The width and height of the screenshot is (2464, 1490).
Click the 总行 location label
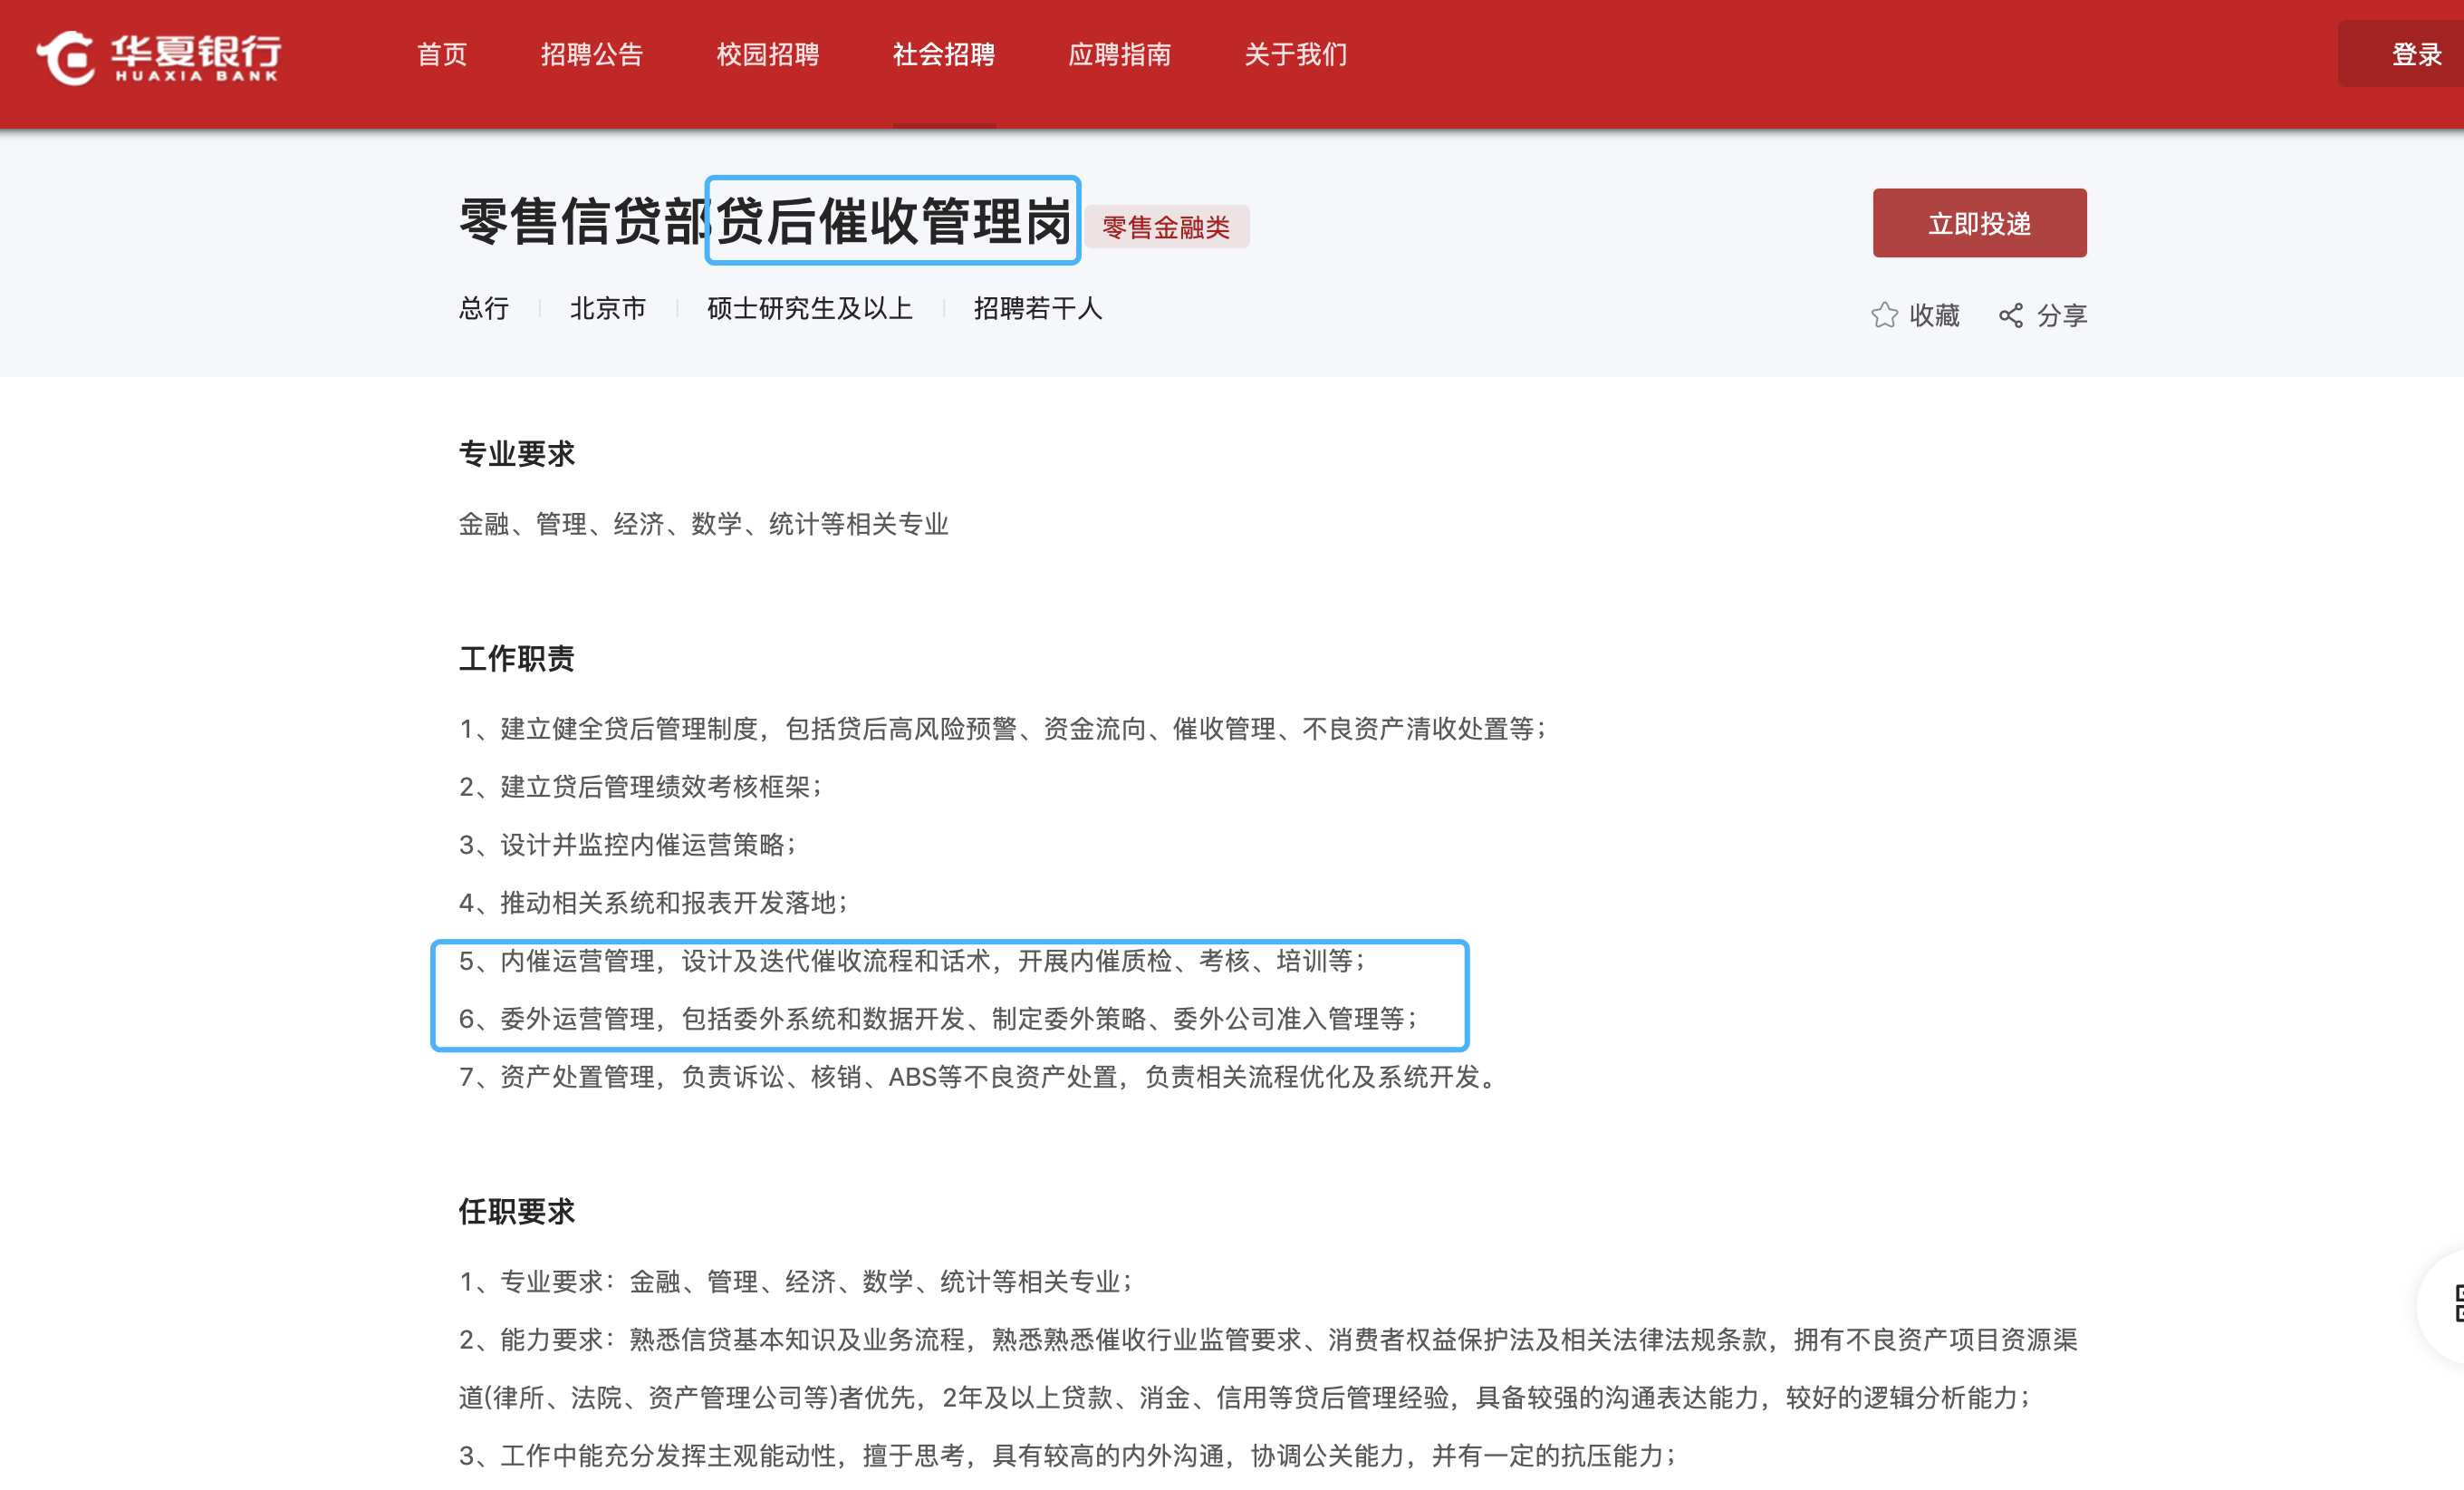(x=484, y=309)
